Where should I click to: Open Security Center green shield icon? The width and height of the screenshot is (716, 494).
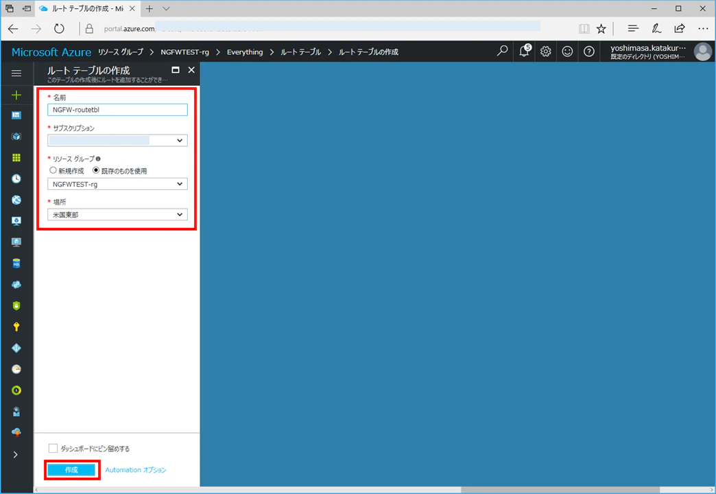point(16,306)
